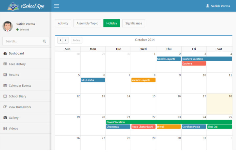Click the Dashboard gauge icon
The height and width of the screenshot is (153, 236).
5,53
